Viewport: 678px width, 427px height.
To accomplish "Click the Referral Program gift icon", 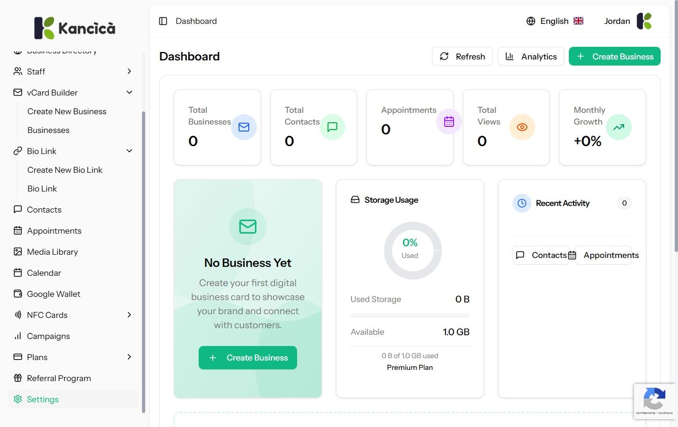I will (x=18, y=378).
